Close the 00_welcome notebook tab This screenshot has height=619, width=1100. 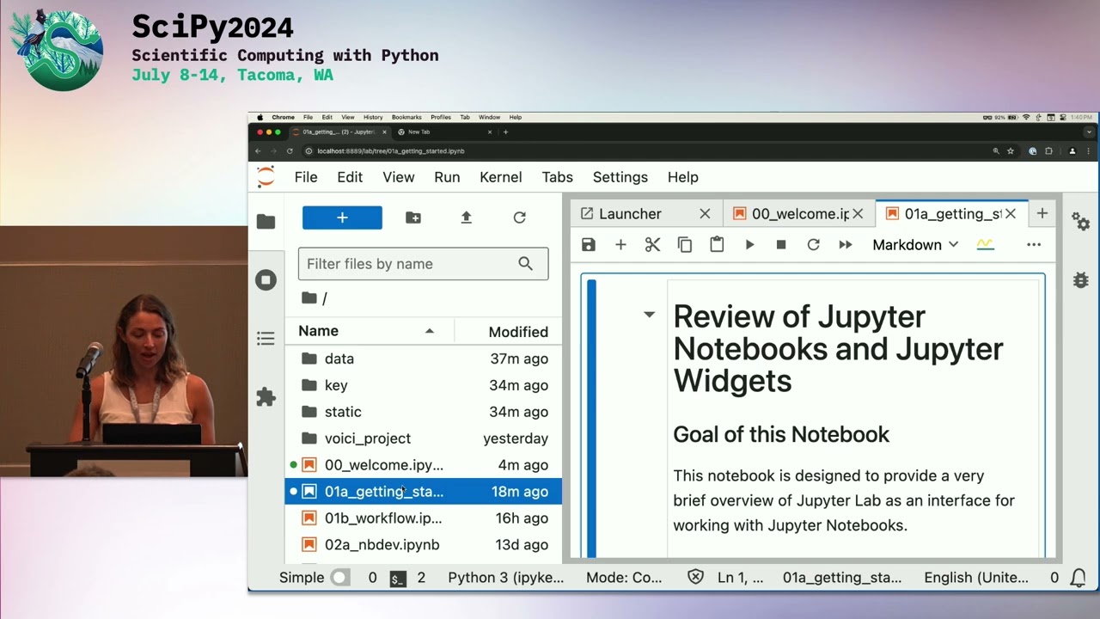[858, 214]
